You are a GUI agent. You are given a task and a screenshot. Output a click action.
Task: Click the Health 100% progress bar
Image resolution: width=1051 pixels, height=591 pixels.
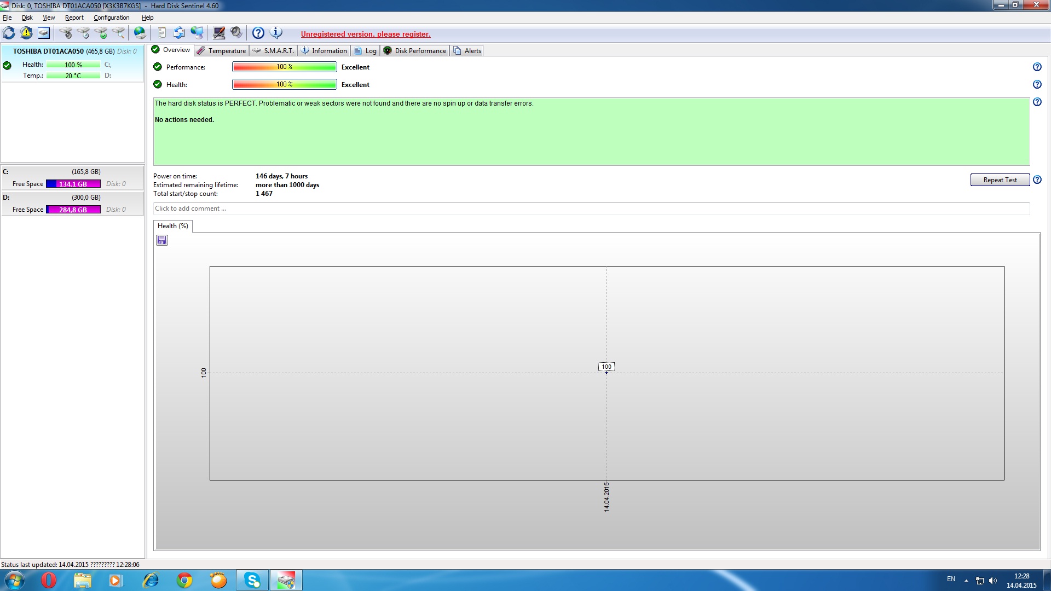[x=284, y=84]
